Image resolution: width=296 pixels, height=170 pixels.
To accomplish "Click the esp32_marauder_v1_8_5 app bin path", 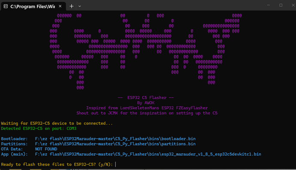I will (x=148, y=154).
